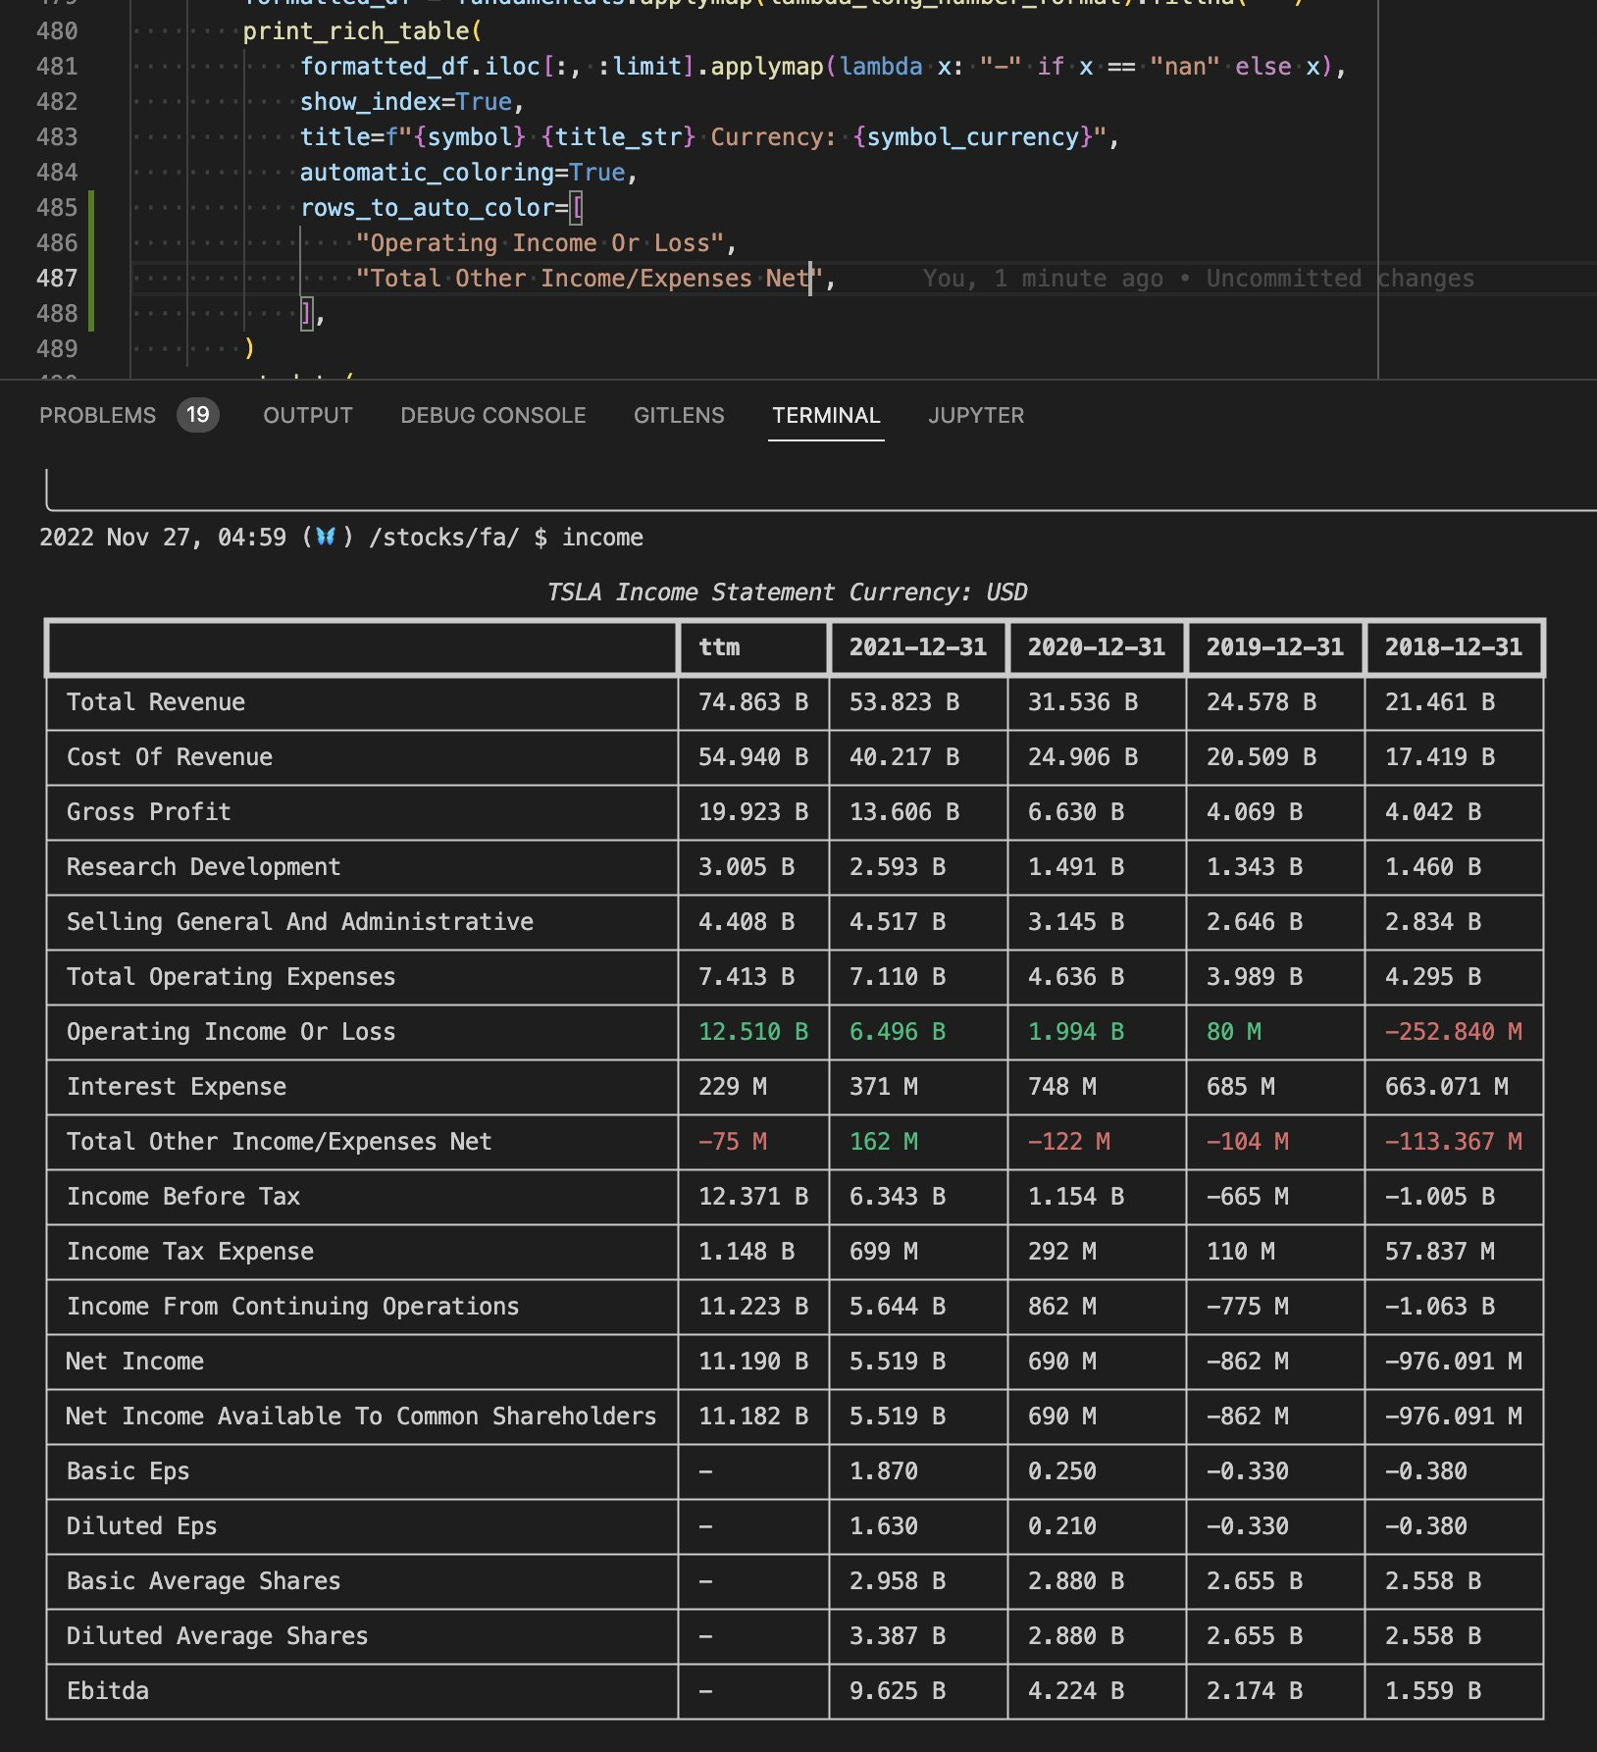The image size is (1597, 1752).
Task: Click the '3.387 B' diluted shares value
Action: pyautogui.click(x=898, y=1636)
